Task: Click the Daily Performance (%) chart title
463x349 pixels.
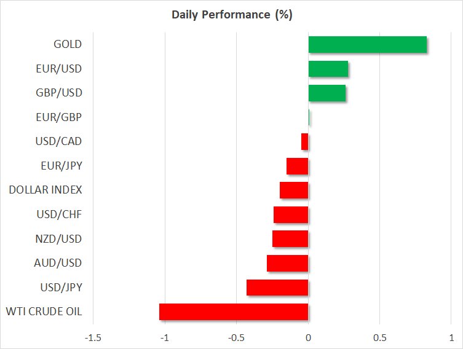Action: tap(231, 15)
